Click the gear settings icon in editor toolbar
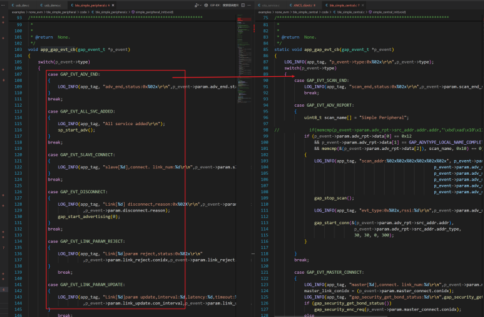484x317 pixels. pyautogui.click(x=206, y=5)
